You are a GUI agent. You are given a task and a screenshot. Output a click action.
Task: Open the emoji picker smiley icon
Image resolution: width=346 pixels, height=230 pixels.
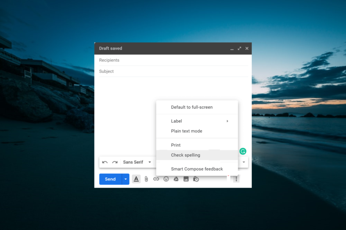[166, 179]
